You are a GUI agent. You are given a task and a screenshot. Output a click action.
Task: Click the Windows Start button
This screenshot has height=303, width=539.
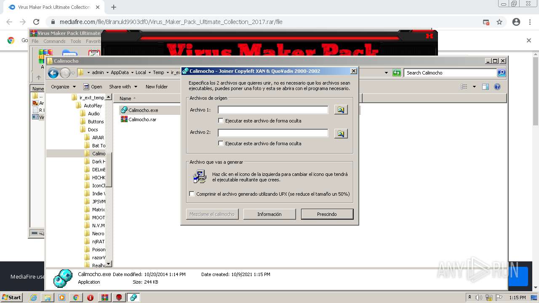coord(12,298)
